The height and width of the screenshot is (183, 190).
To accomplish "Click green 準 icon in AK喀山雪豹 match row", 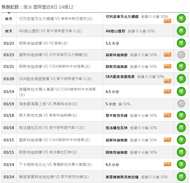I will pos(181,31).
